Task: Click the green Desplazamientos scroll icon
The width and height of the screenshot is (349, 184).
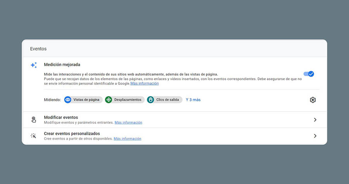Action: pos(109,100)
